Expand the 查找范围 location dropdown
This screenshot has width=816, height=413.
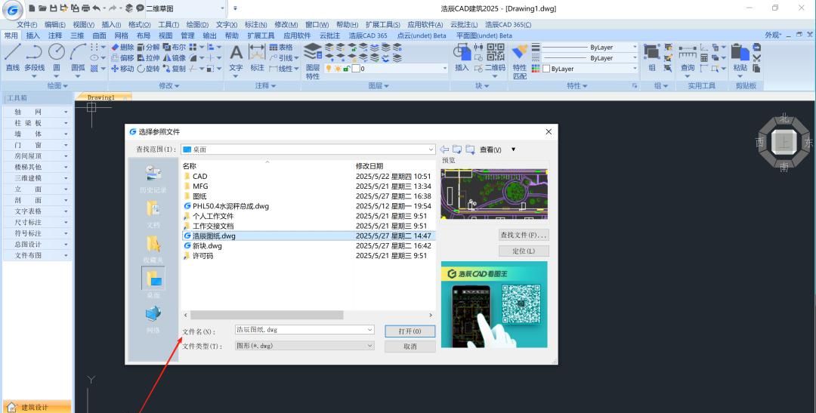[x=431, y=149]
